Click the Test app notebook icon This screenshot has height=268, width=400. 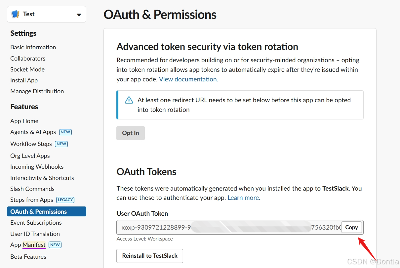(x=15, y=14)
